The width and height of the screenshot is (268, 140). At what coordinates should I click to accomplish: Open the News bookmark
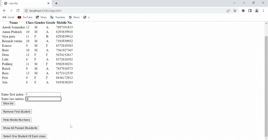(74, 17)
